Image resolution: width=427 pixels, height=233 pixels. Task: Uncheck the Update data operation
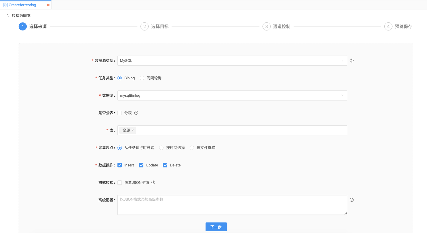coord(141,165)
